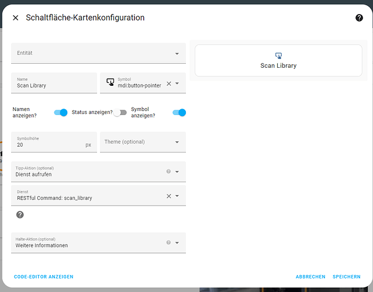Click into the Name text field

(54, 85)
